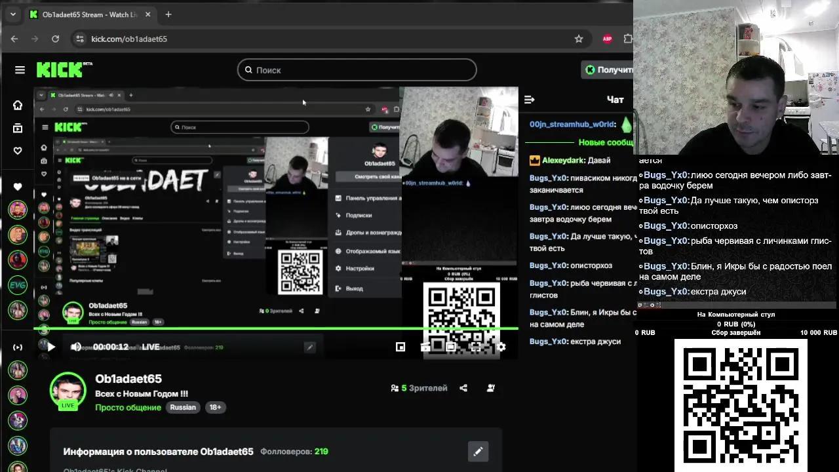The width and height of the screenshot is (839, 472).
Task: Share the Ob1adaet65 stream
Action: [463, 388]
